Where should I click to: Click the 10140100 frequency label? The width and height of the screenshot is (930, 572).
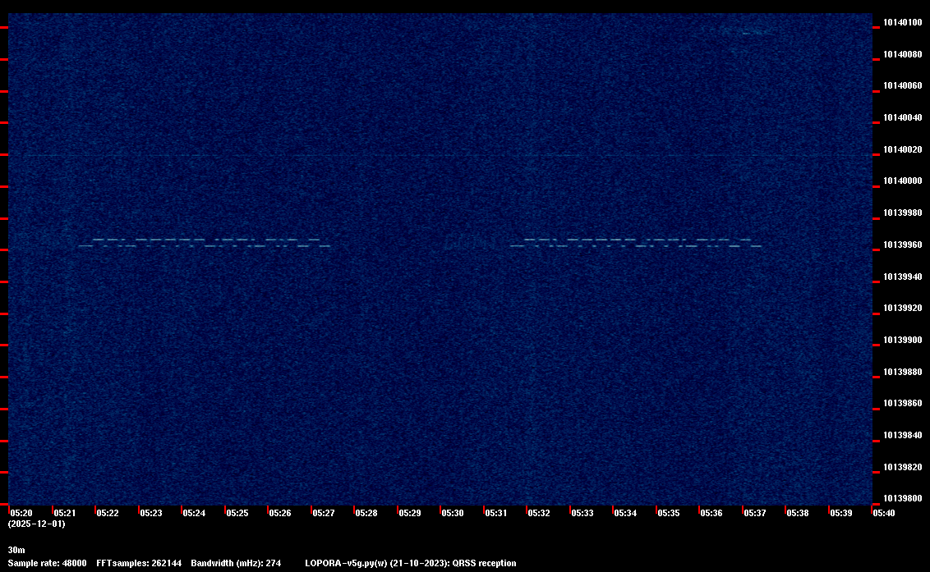[x=903, y=22]
